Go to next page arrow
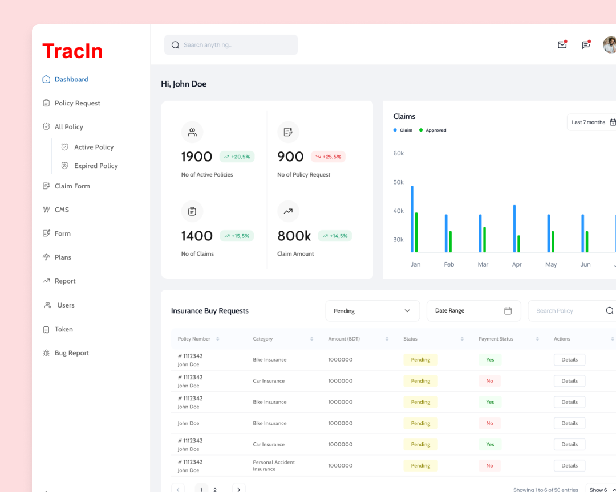 pyautogui.click(x=239, y=489)
